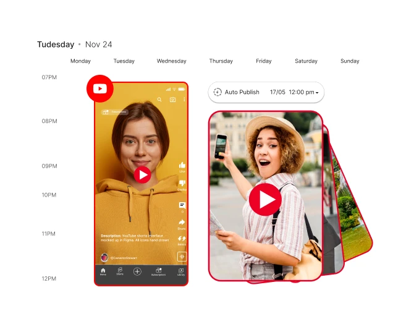This screenshot has height=332, width=414.
Task: Tap the camera icon in Shorts mockup
Action: click(172, 100)
